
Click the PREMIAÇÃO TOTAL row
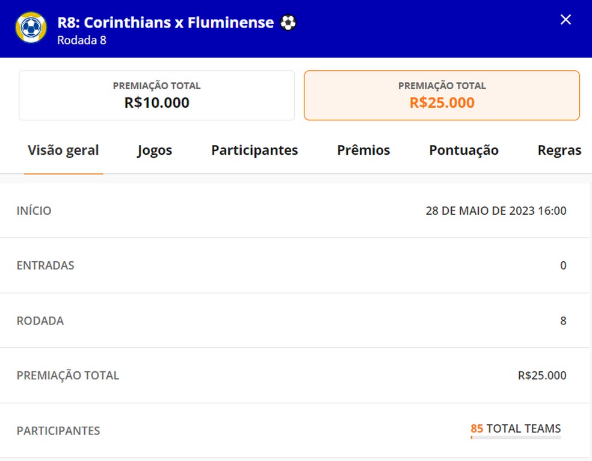(x=296, y=375)
